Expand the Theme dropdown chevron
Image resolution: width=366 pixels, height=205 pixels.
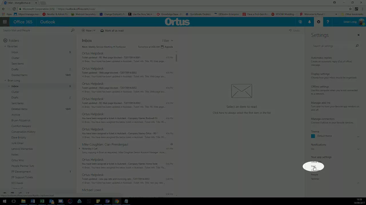tap(358, 137)
